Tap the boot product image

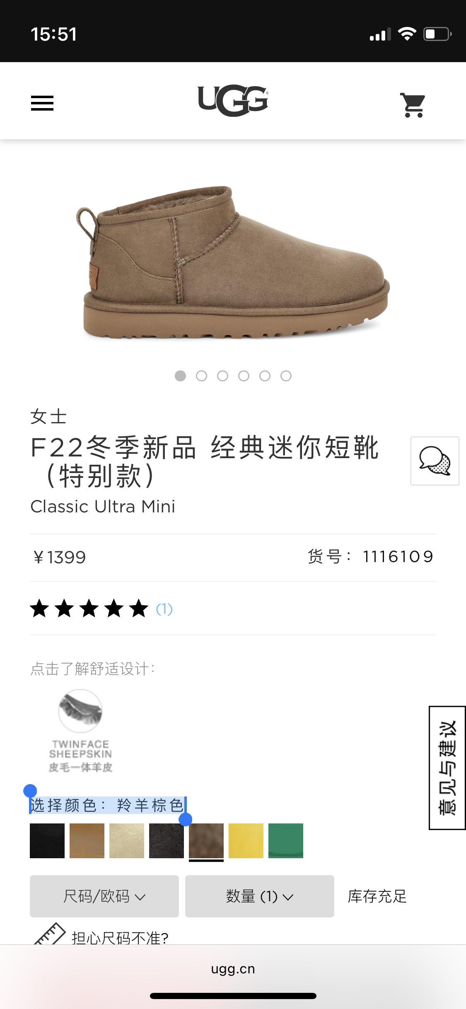click(x=233, y=262)
